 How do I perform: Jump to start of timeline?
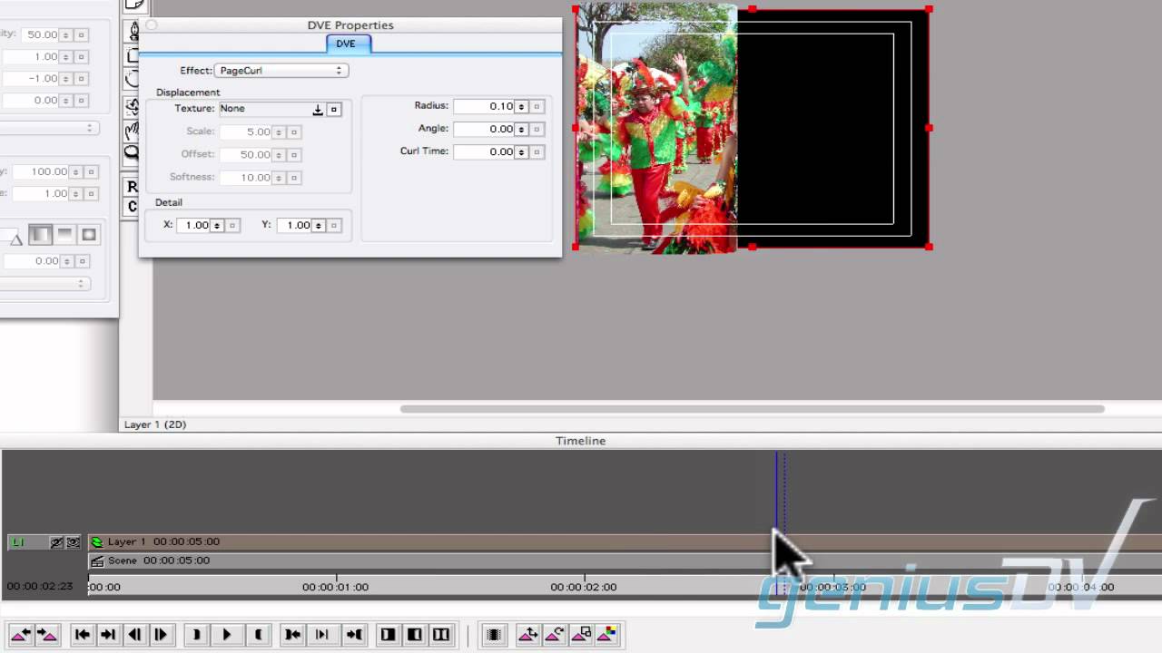coord(82,635)
